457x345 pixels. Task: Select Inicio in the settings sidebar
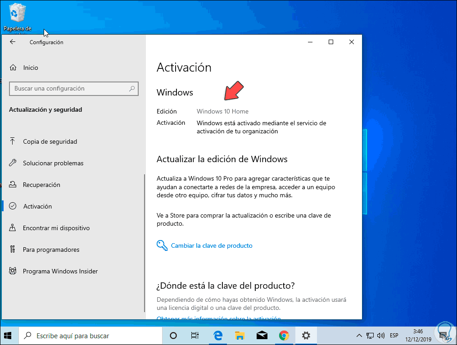pos(31,68)
